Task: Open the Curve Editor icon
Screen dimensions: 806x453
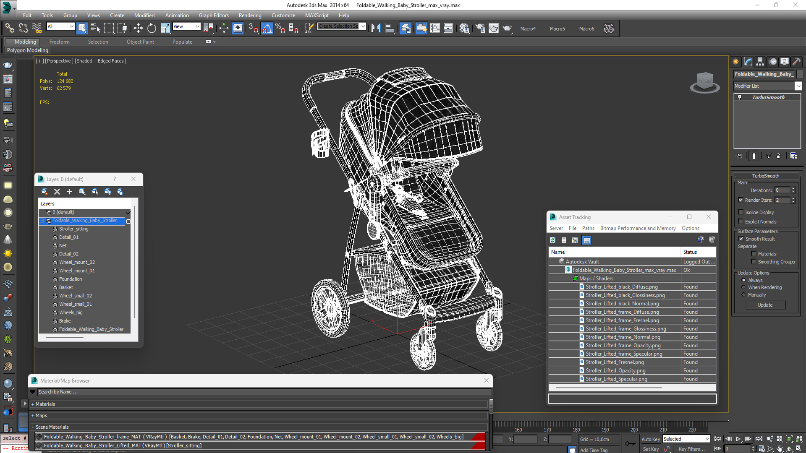Action: pyautogui.click(x=435, y=28)
